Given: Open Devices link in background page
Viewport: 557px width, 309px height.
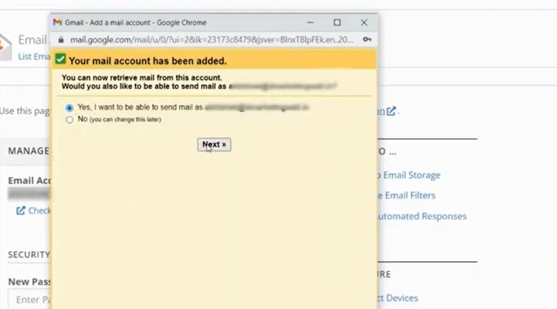Looking at the screenshot, I should (398, 298).
